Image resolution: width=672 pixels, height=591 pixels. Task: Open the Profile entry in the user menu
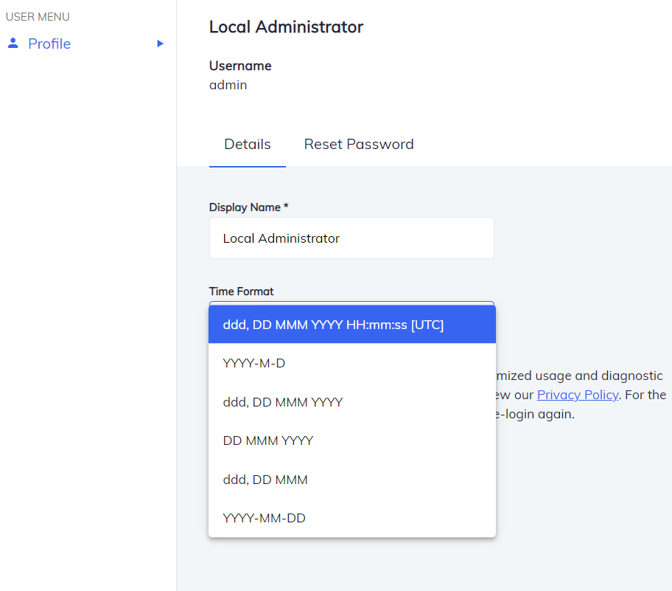(x=49, y=44)
